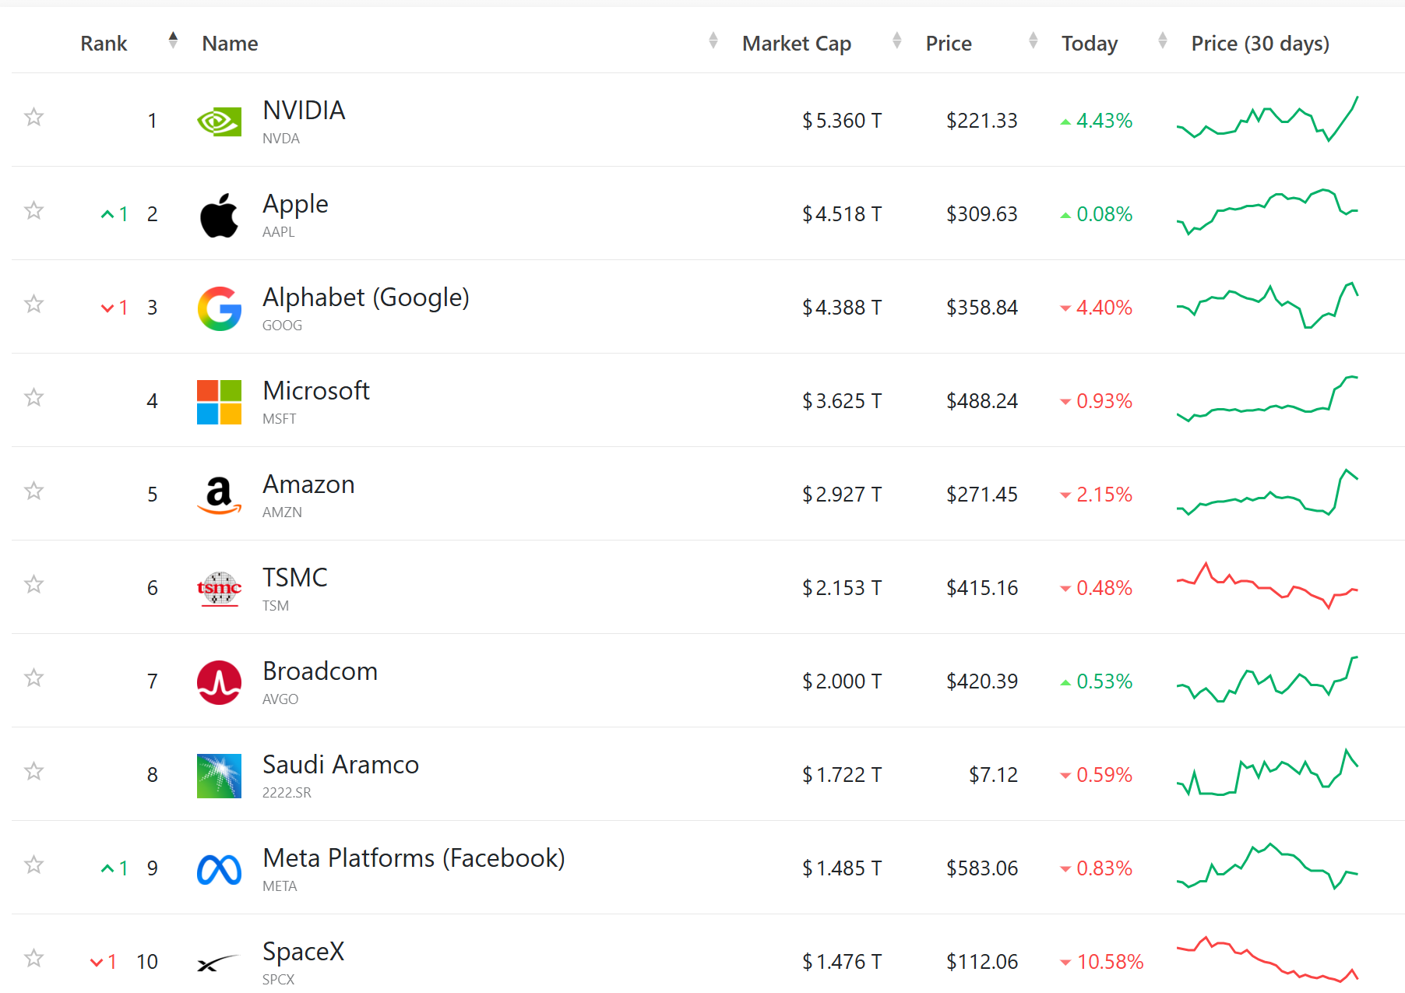Click the Name column header

pos(230,44)
